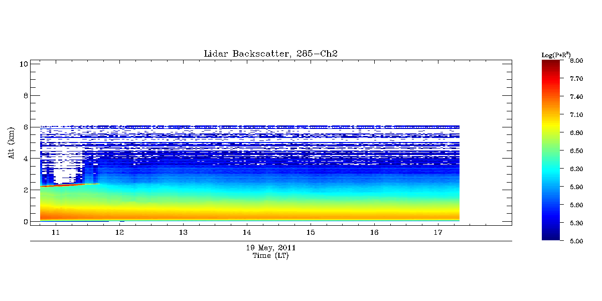
Task: Select the 0 km altitude tick label
Action: (24, 221)
